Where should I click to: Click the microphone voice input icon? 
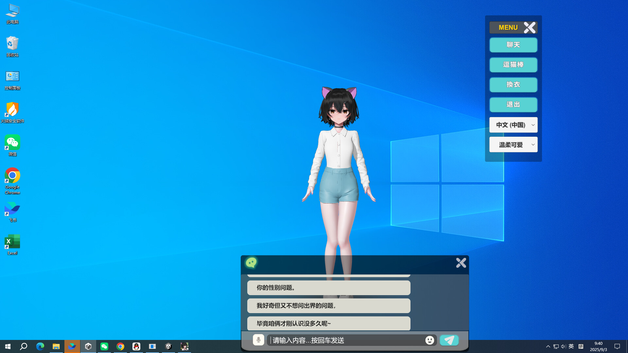pyautogui.click(x=258, y=340)
